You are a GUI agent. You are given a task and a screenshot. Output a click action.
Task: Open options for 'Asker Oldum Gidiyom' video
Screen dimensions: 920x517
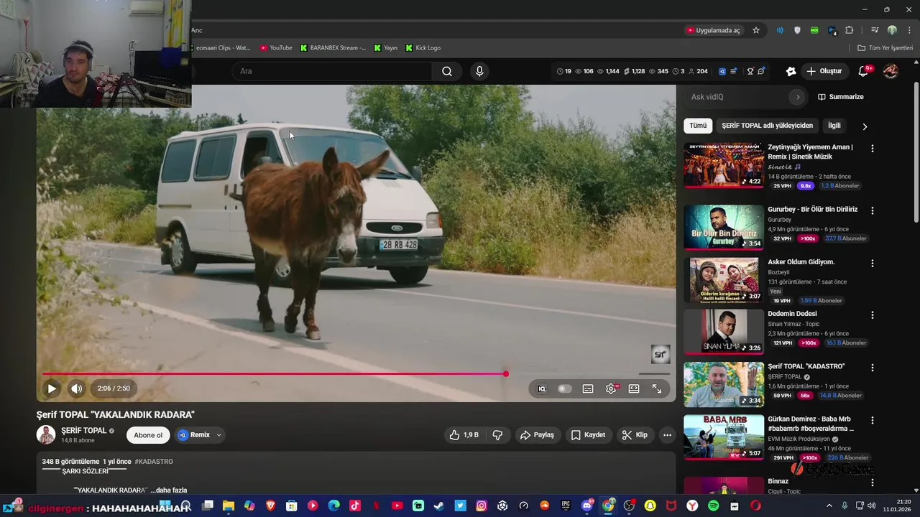[x=873, y=264]
